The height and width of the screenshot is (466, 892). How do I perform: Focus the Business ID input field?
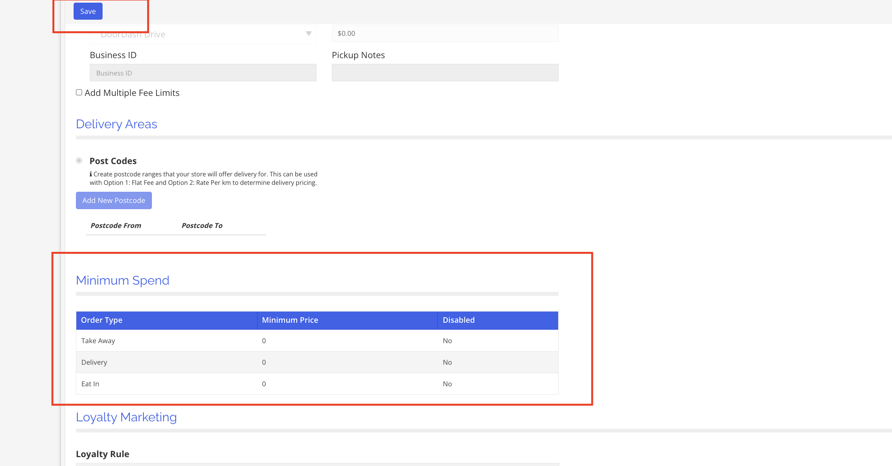click(x=203, y=73)
